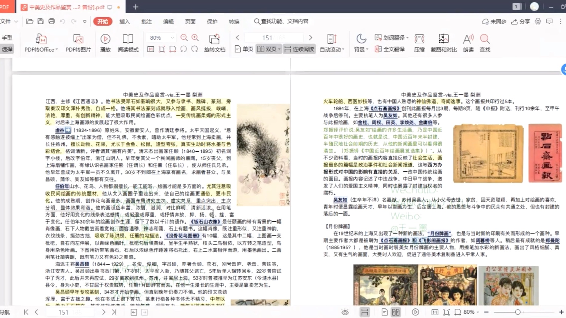This screenshot has height=318, width=566.
Task: Toggle 连续阅读 continuous reading
Action: [x=299, y=49]
